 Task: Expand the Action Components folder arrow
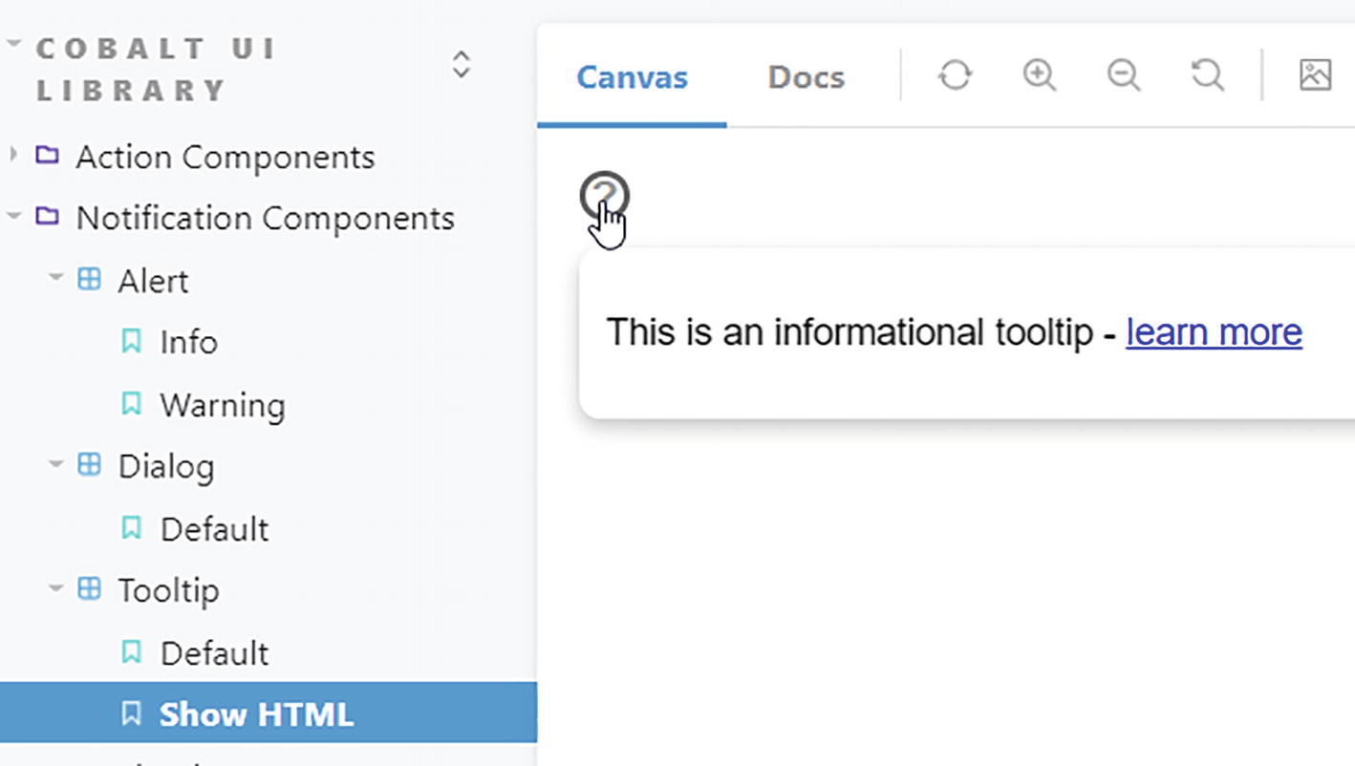(x=13, y=156)
